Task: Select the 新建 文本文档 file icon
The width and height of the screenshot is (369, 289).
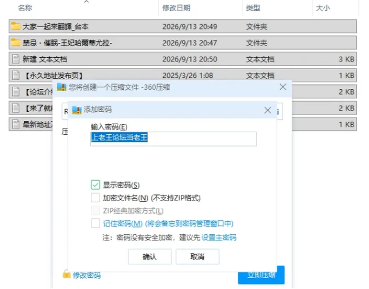Action: click(x=16, y=59)
